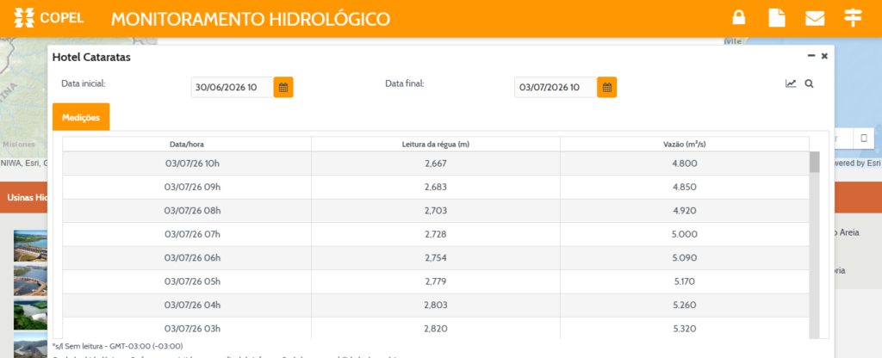Click ruler reading 2,803
Viewport: 882px width, 358px height.
pos(436,306)
